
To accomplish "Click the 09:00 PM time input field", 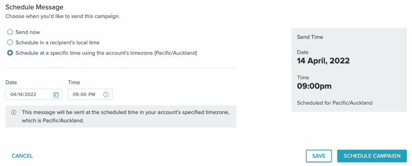I will 84,95.
